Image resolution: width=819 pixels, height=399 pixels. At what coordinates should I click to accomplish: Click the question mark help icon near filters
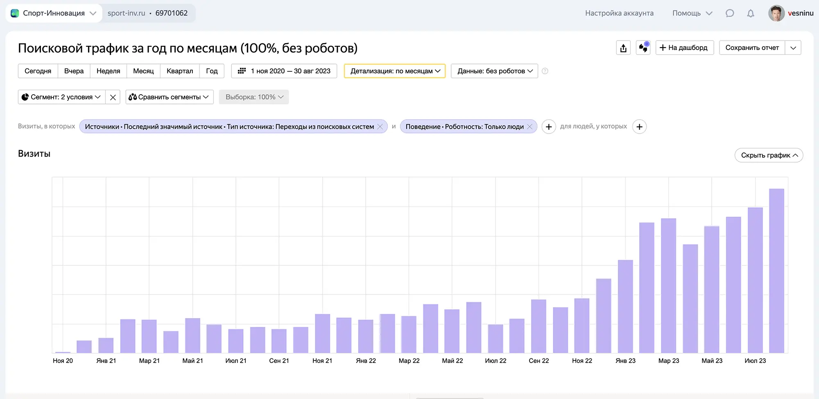[545, 71]
